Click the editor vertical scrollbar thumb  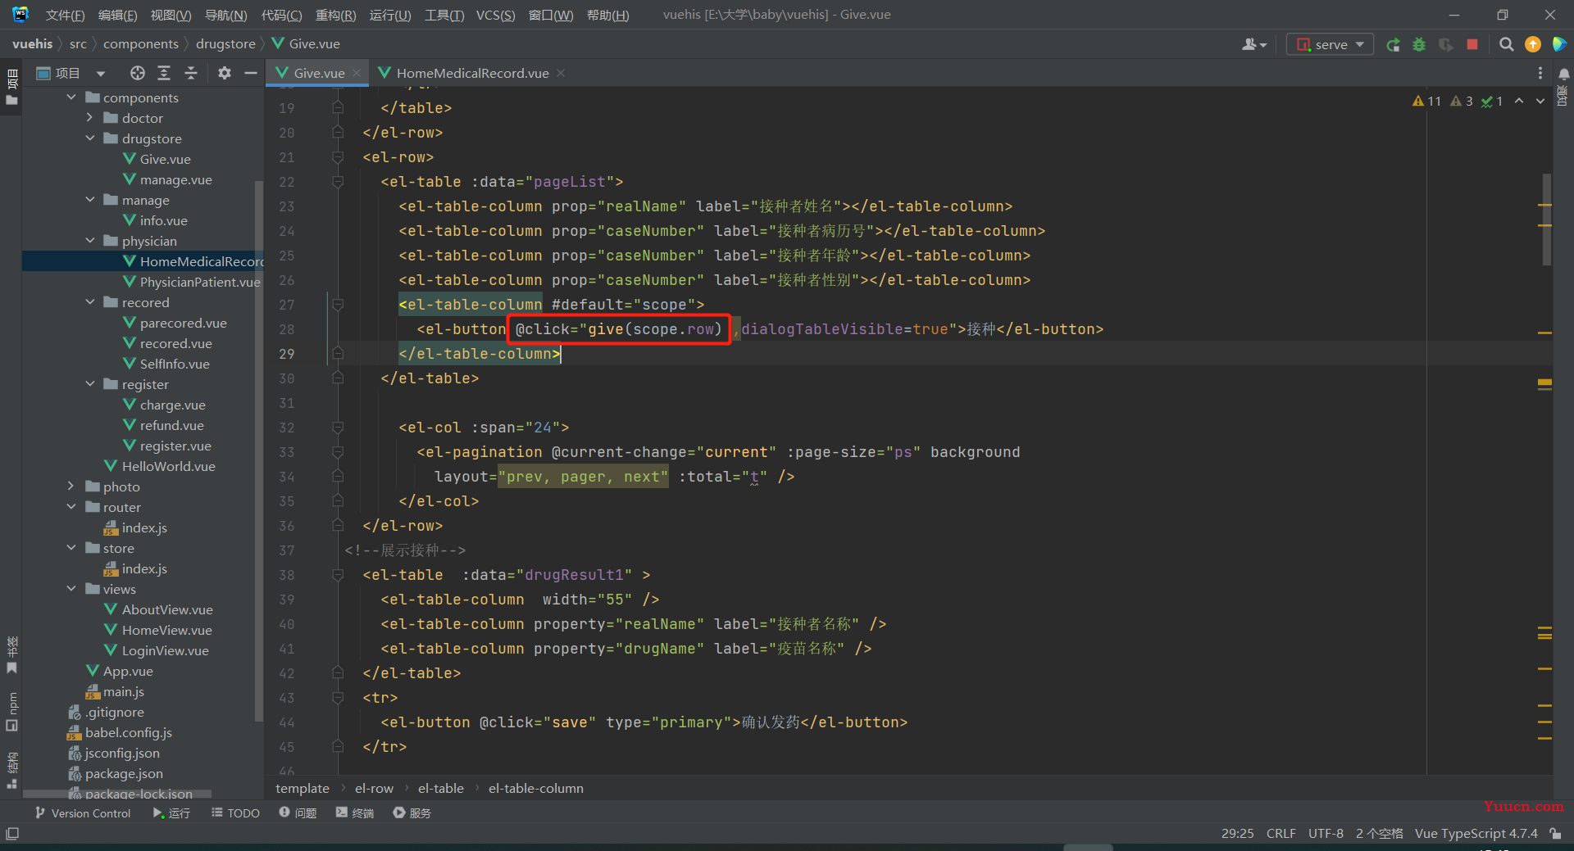[x=1547, y=220]
